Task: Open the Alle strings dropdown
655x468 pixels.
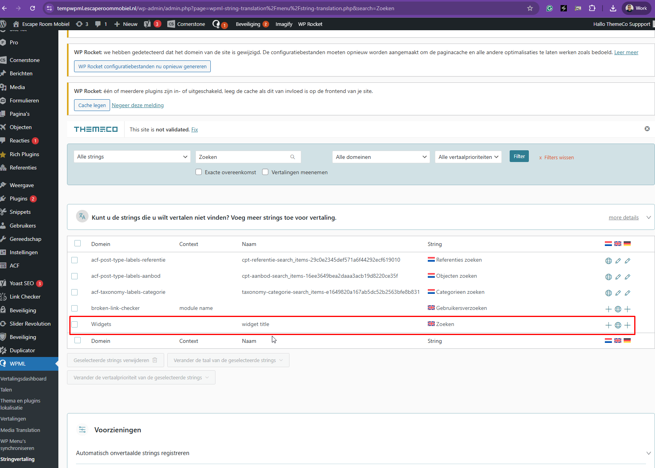Action: (x=132, y=157)
